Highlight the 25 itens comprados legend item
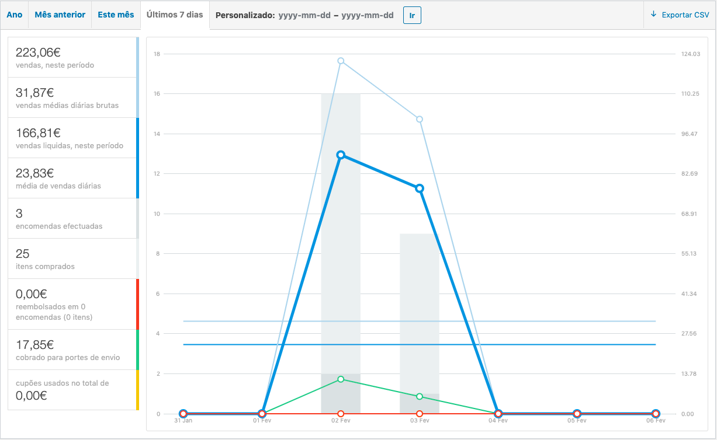The image size is (717, 440). tap(73, 259)
